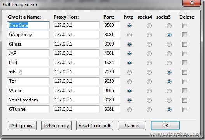Set JAP proxy to http
The image size is (205, 140).
coord(130,54)
